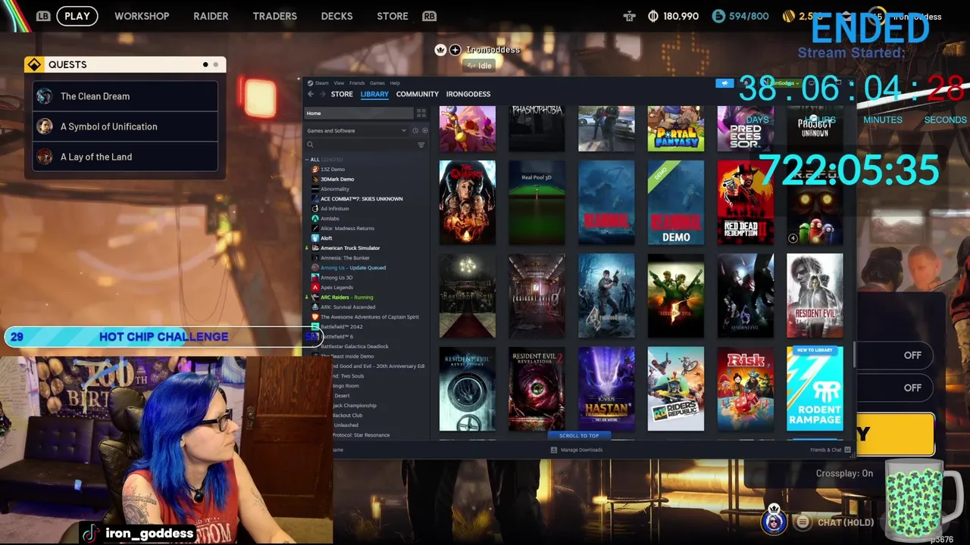The width and height of the screenshot is (970, 545).
Task: Click the Steam forward arrow
Action: pyautogui.click(x=322, y=94)
